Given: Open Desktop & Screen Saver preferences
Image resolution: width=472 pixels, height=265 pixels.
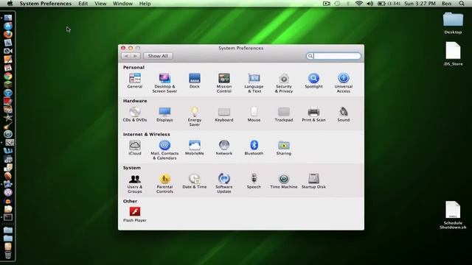Looking at the screenshot, I should pos(164,82).
